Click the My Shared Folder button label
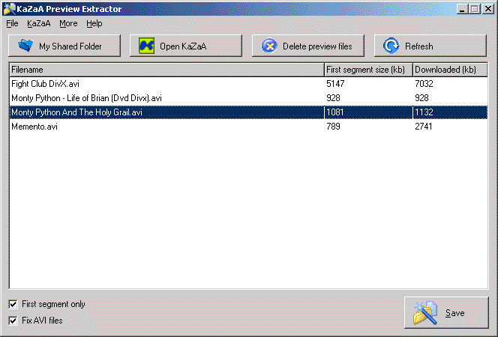Screen dimensions: 498x337 click(70, 46)
